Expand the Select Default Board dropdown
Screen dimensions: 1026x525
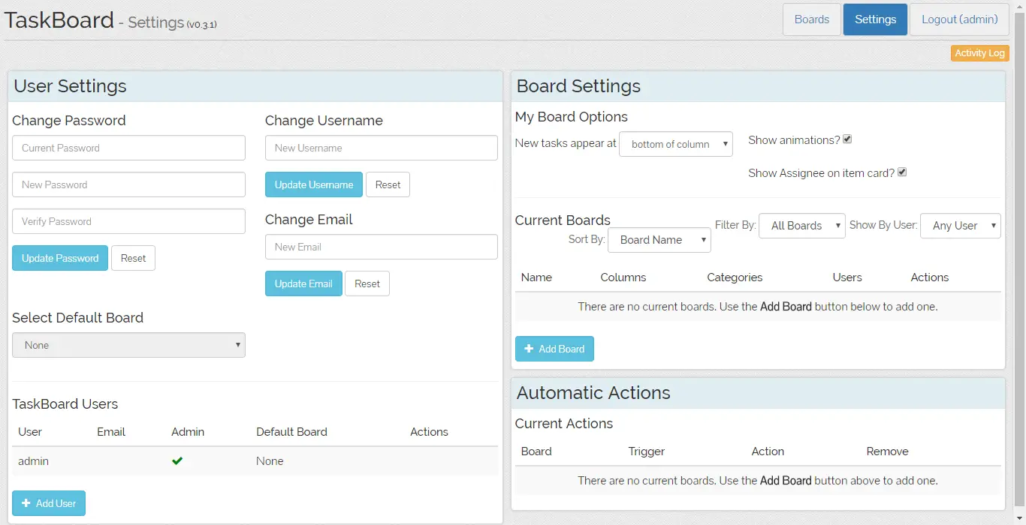coord(128,345)
